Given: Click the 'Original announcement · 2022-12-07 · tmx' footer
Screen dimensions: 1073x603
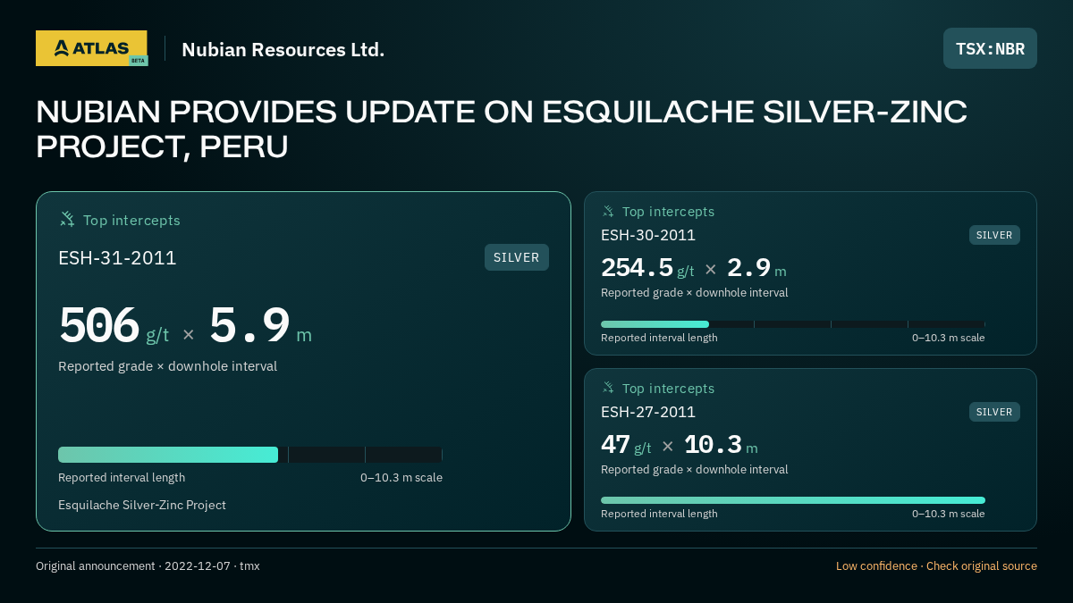Looking at the screenshot, I should pos(148,566).
